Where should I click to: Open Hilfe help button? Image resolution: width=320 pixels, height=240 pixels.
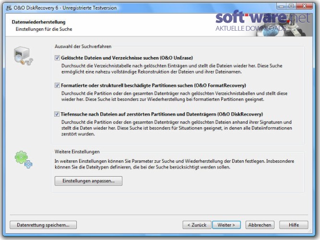tap(294, 225)
